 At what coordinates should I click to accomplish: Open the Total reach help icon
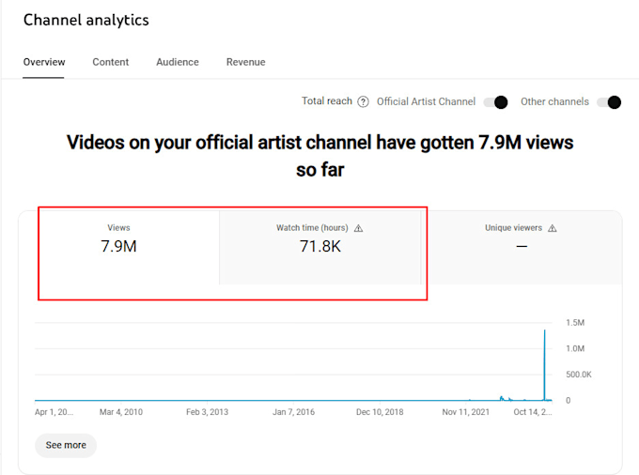coord(363,101)
